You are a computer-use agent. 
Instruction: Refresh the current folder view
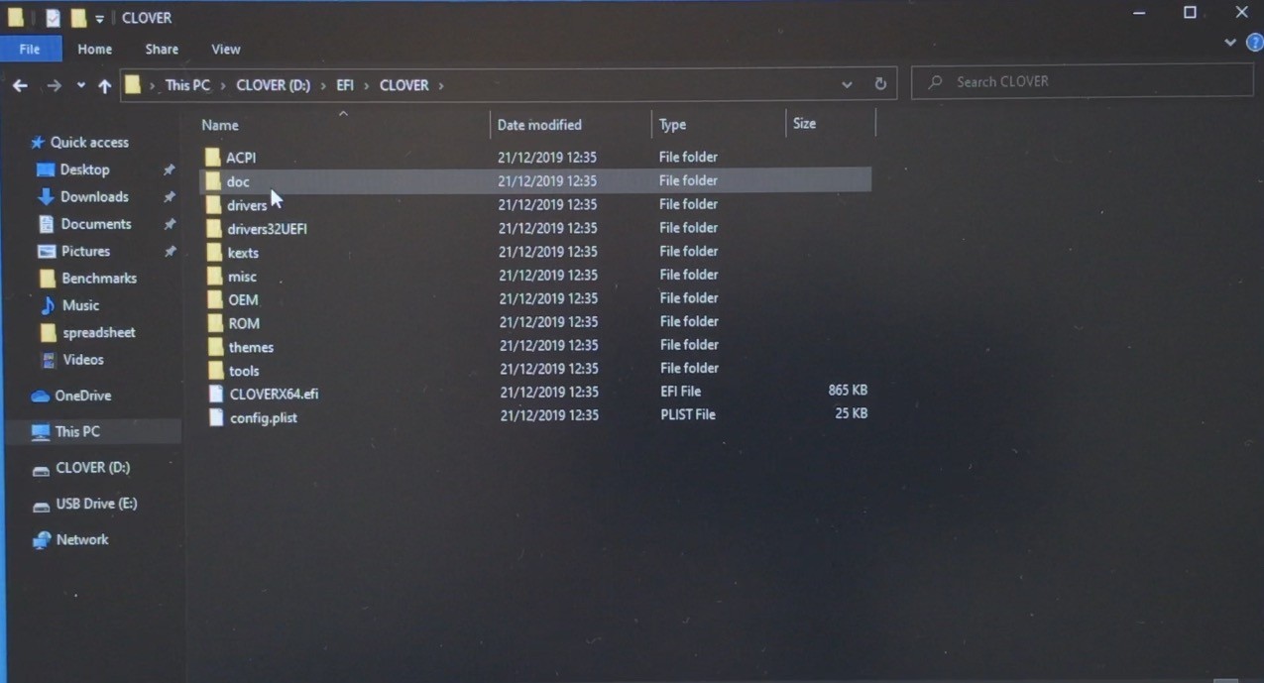[x=880, y=84]
